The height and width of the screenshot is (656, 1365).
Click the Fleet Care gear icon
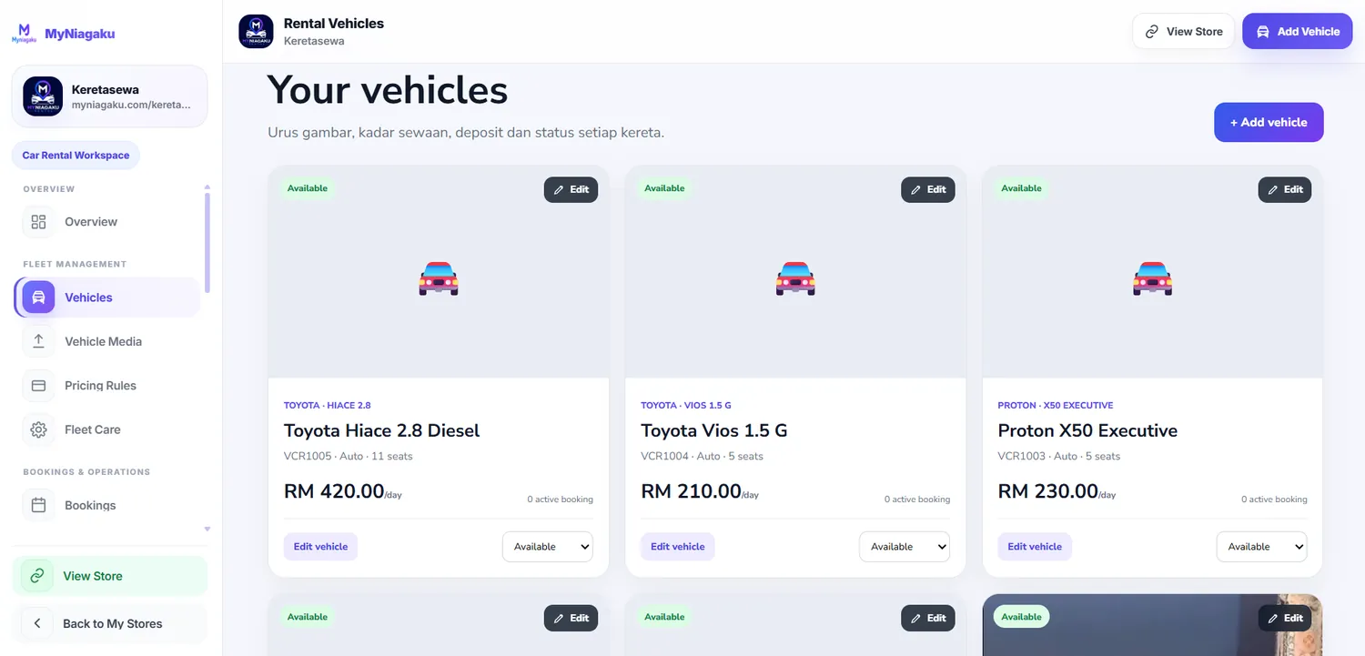(x=38, y=429)
